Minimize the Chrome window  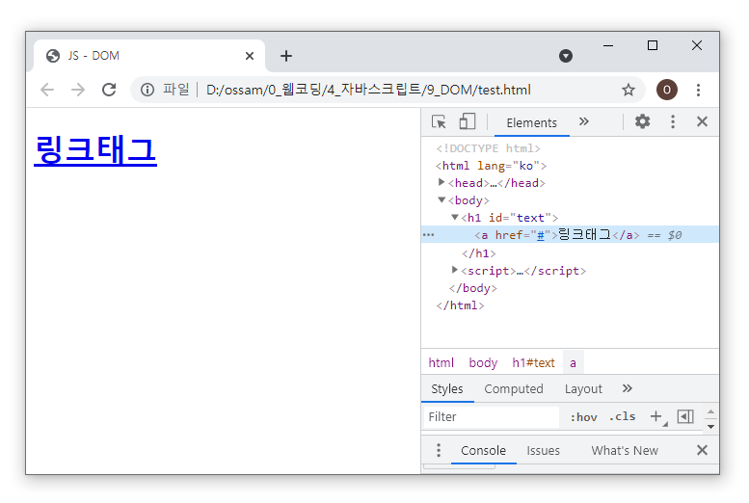pos(608,46)
